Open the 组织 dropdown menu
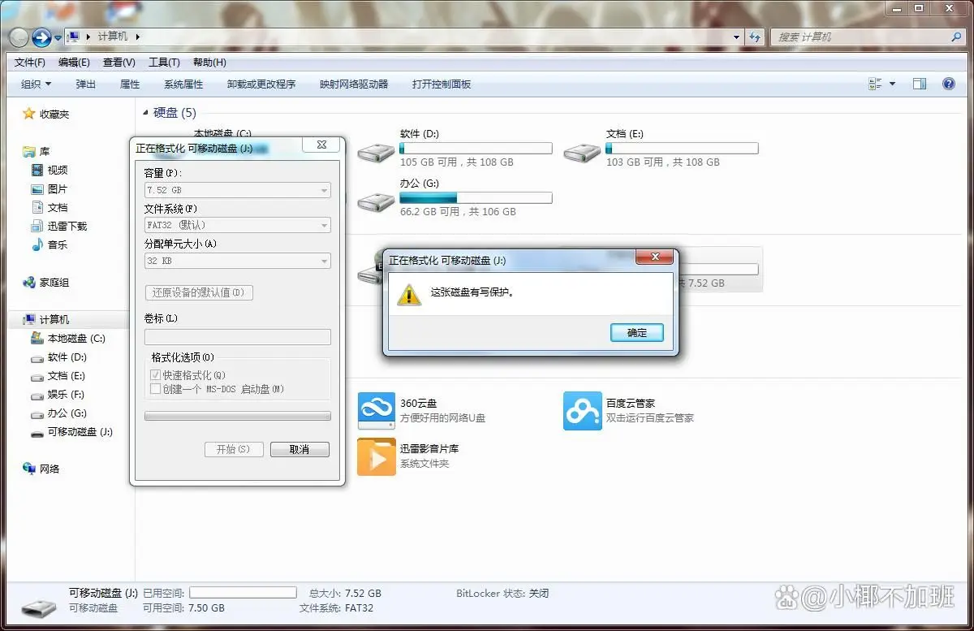Image resolution: width=974 pixels, height=631 pixels. click(34, 84)
